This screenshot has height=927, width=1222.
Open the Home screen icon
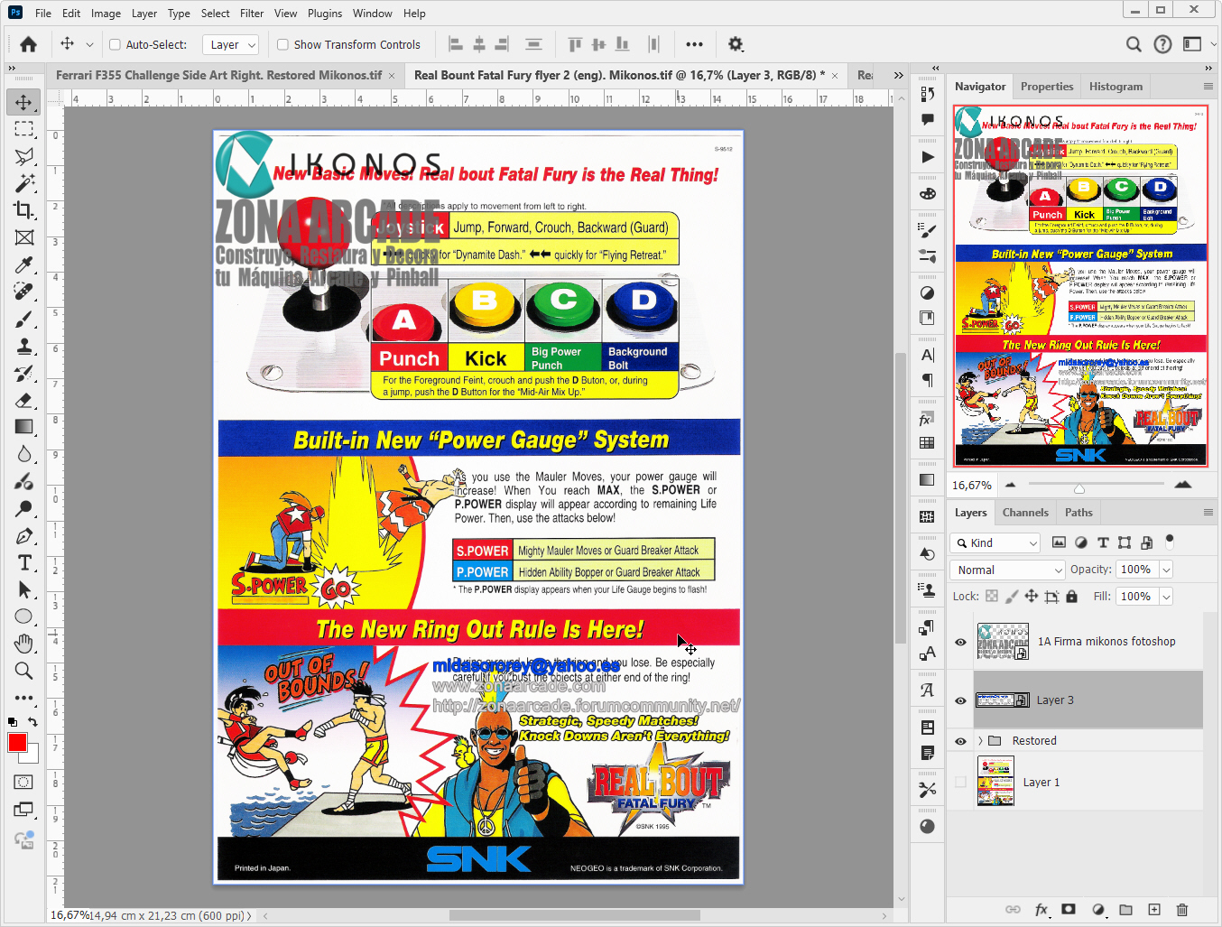(x=29, y=44)
